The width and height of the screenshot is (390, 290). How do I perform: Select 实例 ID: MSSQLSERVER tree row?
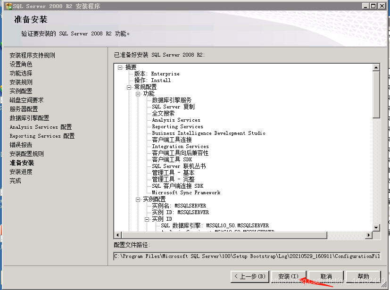(x=180, y=212)
